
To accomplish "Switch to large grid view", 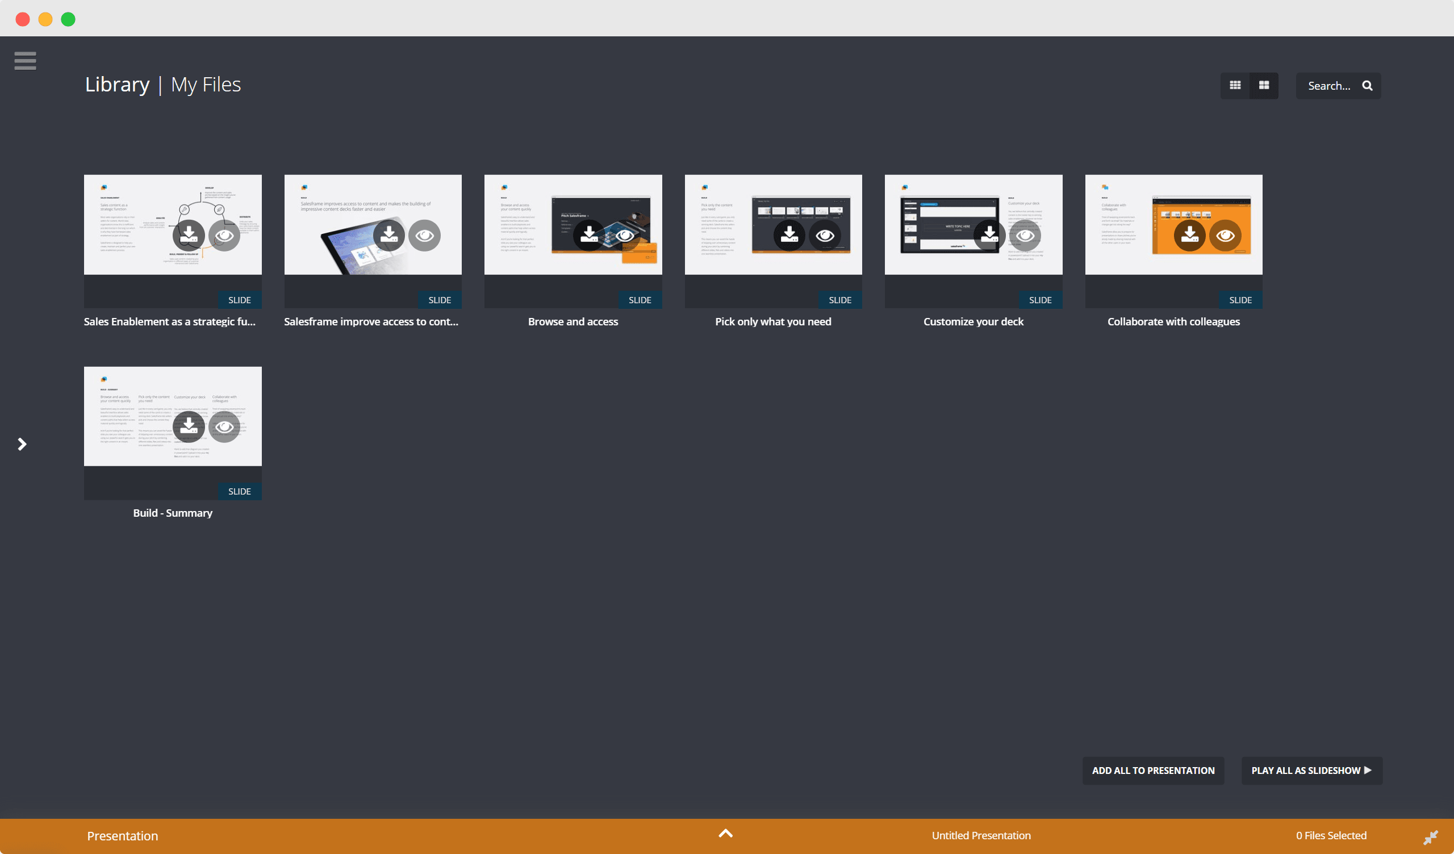I will coord(1264,85).
